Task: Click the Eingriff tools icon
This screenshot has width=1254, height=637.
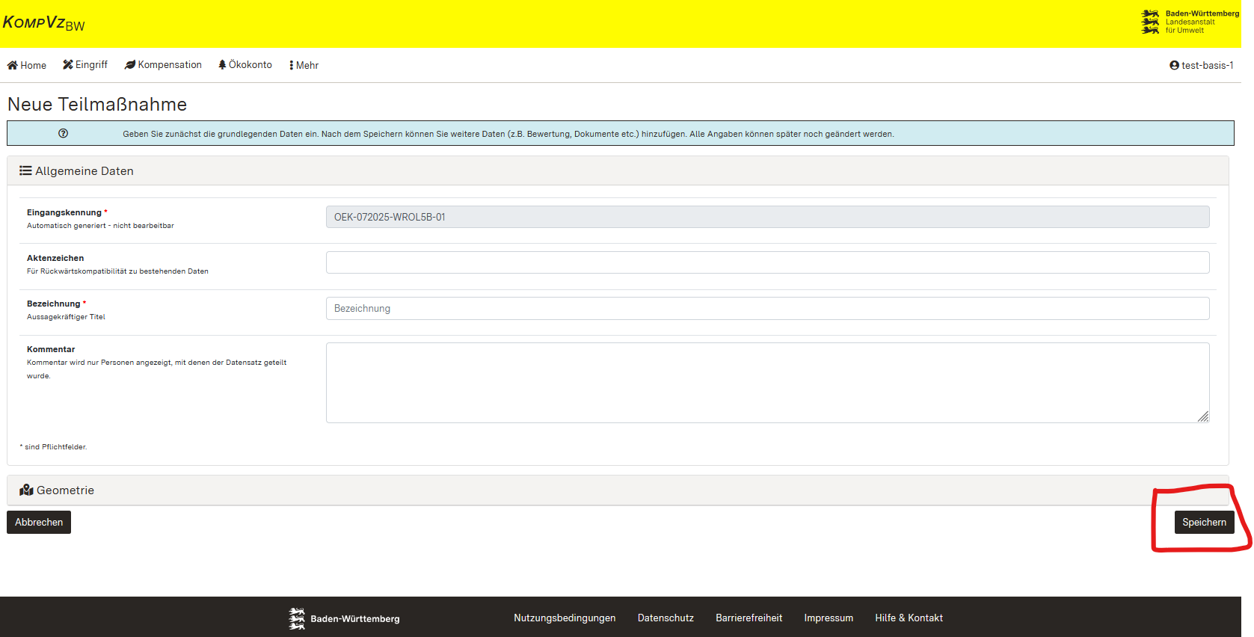Action: (68, 65)
